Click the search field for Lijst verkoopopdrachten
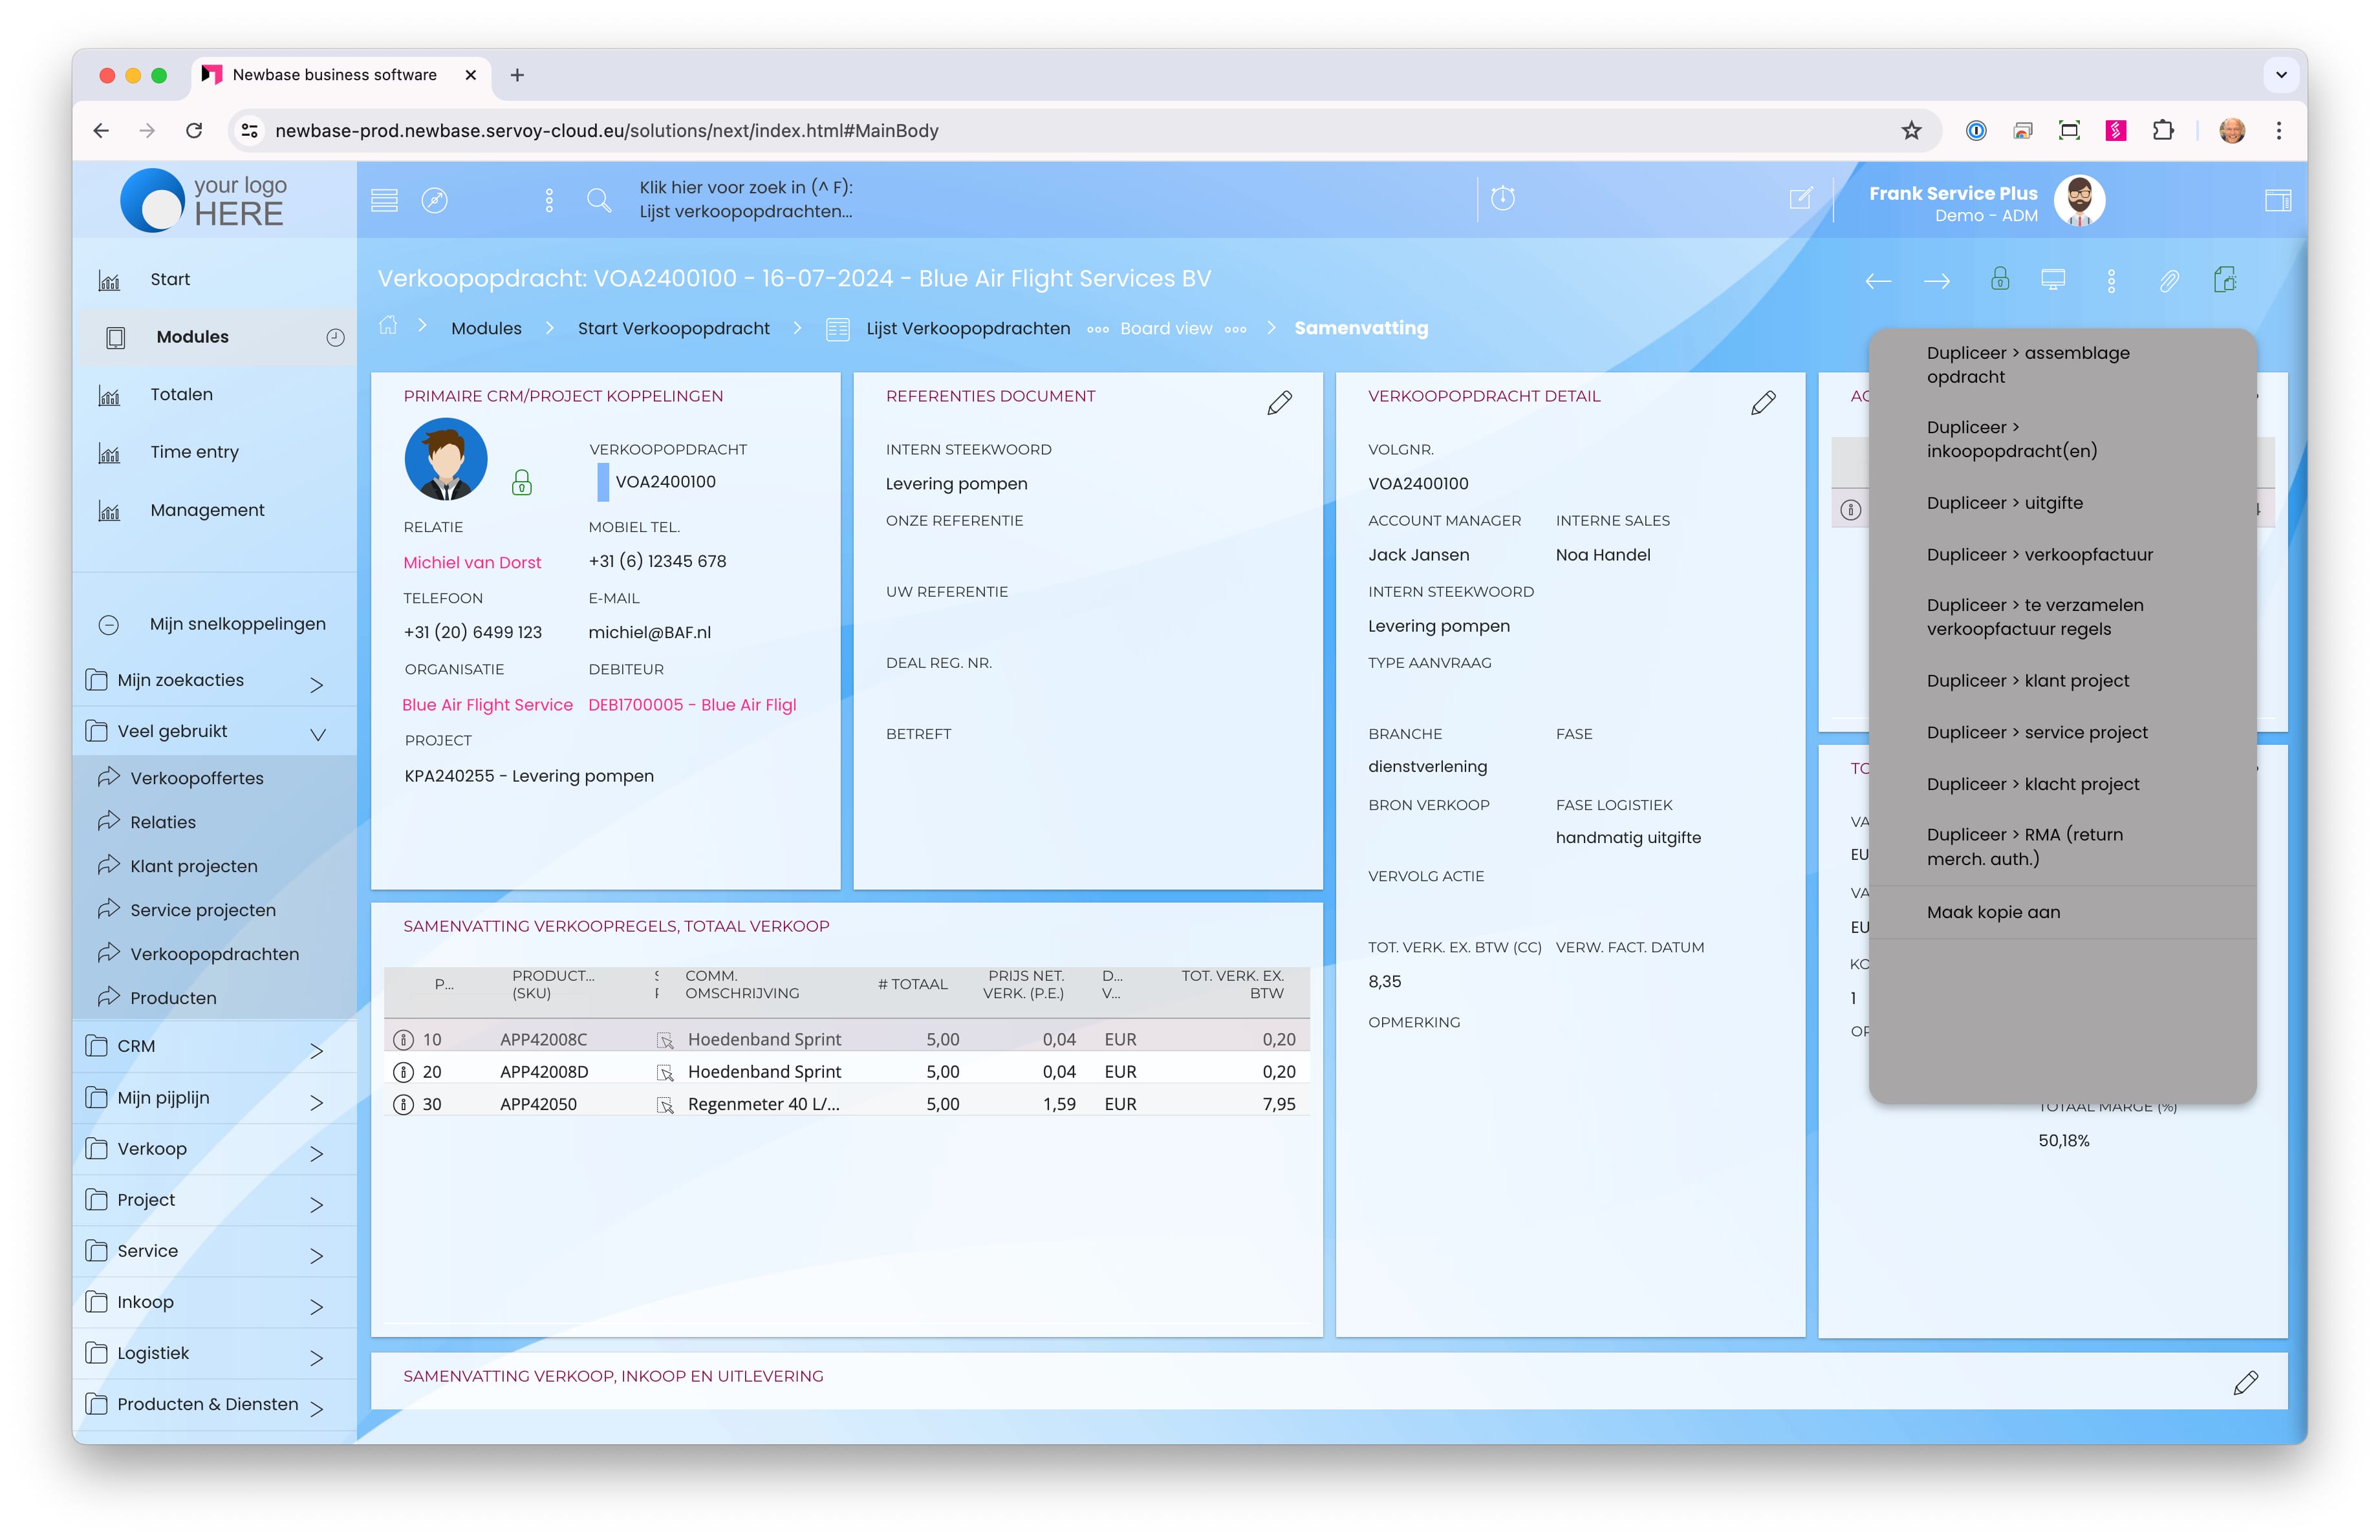The width and height of the screenshot is (2380, 1540). coord(745,200)
